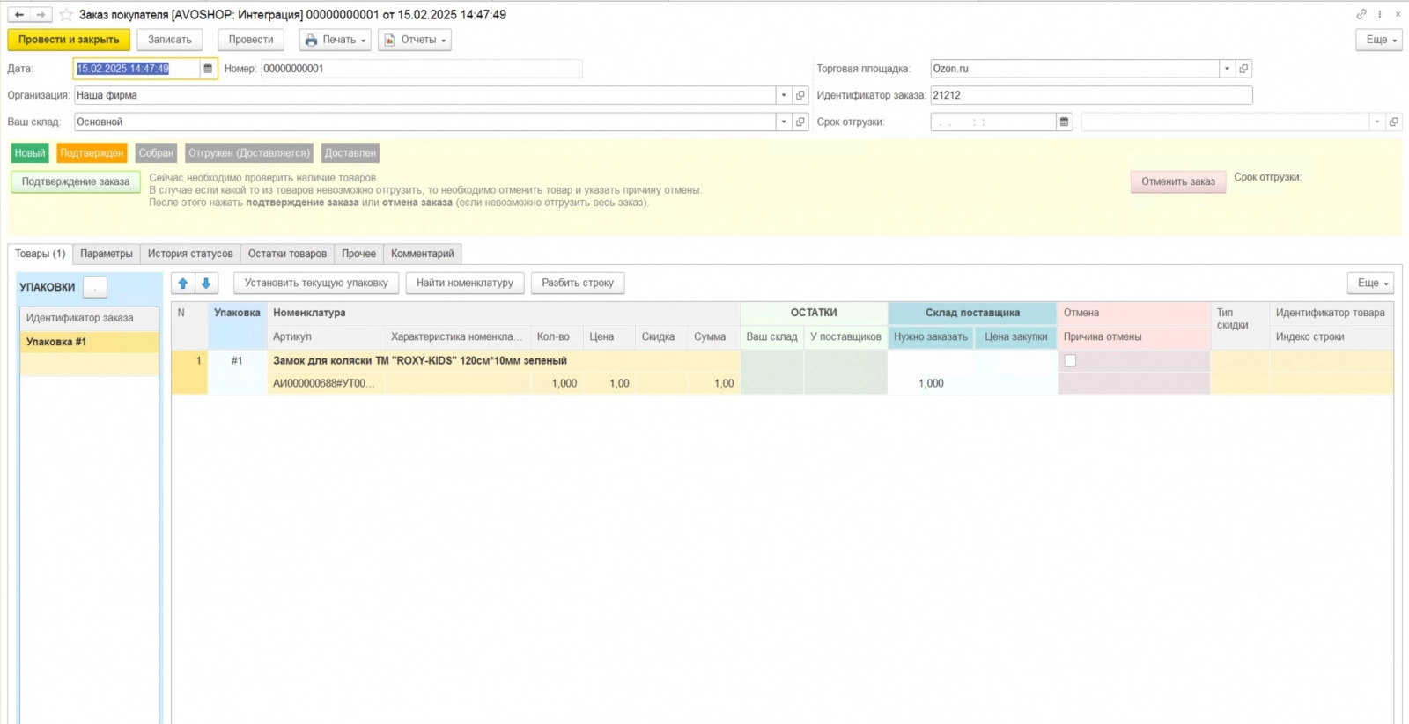Click Установить текущую упаковку
The width and height of the screenshot is (1409, 724).
click(x=316, y=283)
